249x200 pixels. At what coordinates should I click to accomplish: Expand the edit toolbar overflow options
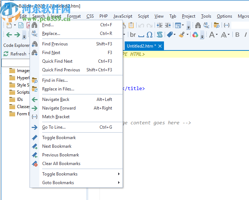click(x=188, y=26)
